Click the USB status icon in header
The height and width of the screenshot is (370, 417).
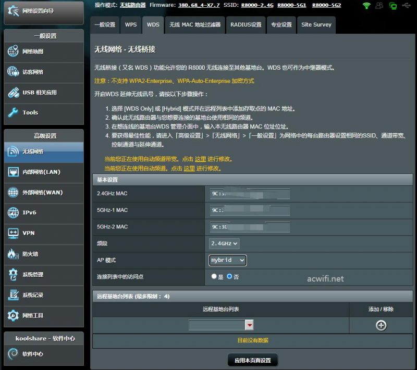[407, 5]
